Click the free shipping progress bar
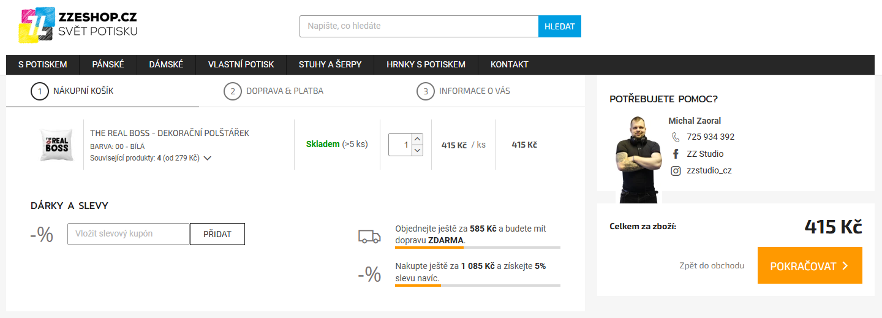 tap(478, 248)
